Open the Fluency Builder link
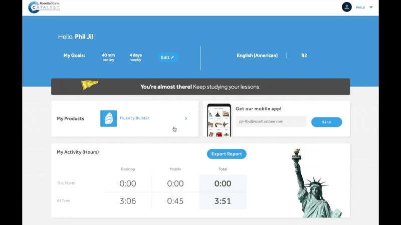The height and width of the screenshot is (225, 401). [x=134, y=118]
